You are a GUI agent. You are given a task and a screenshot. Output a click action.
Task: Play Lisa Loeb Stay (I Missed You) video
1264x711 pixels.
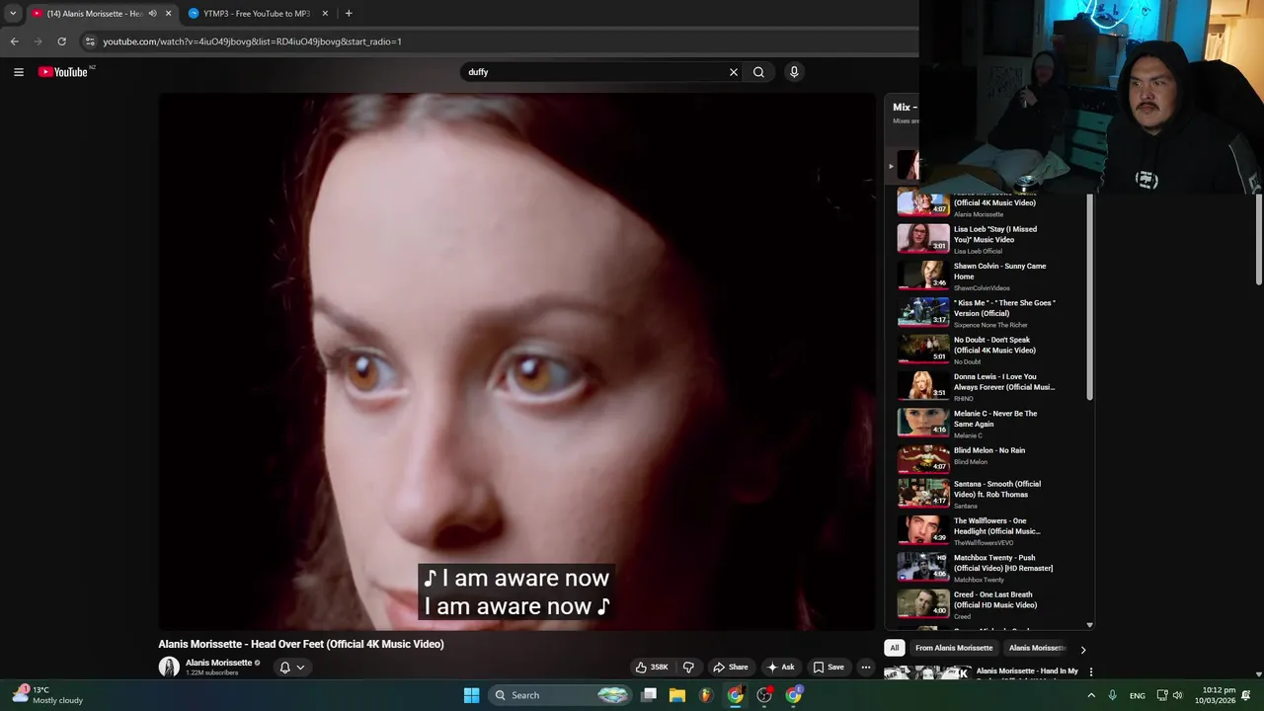coord(990,238)
